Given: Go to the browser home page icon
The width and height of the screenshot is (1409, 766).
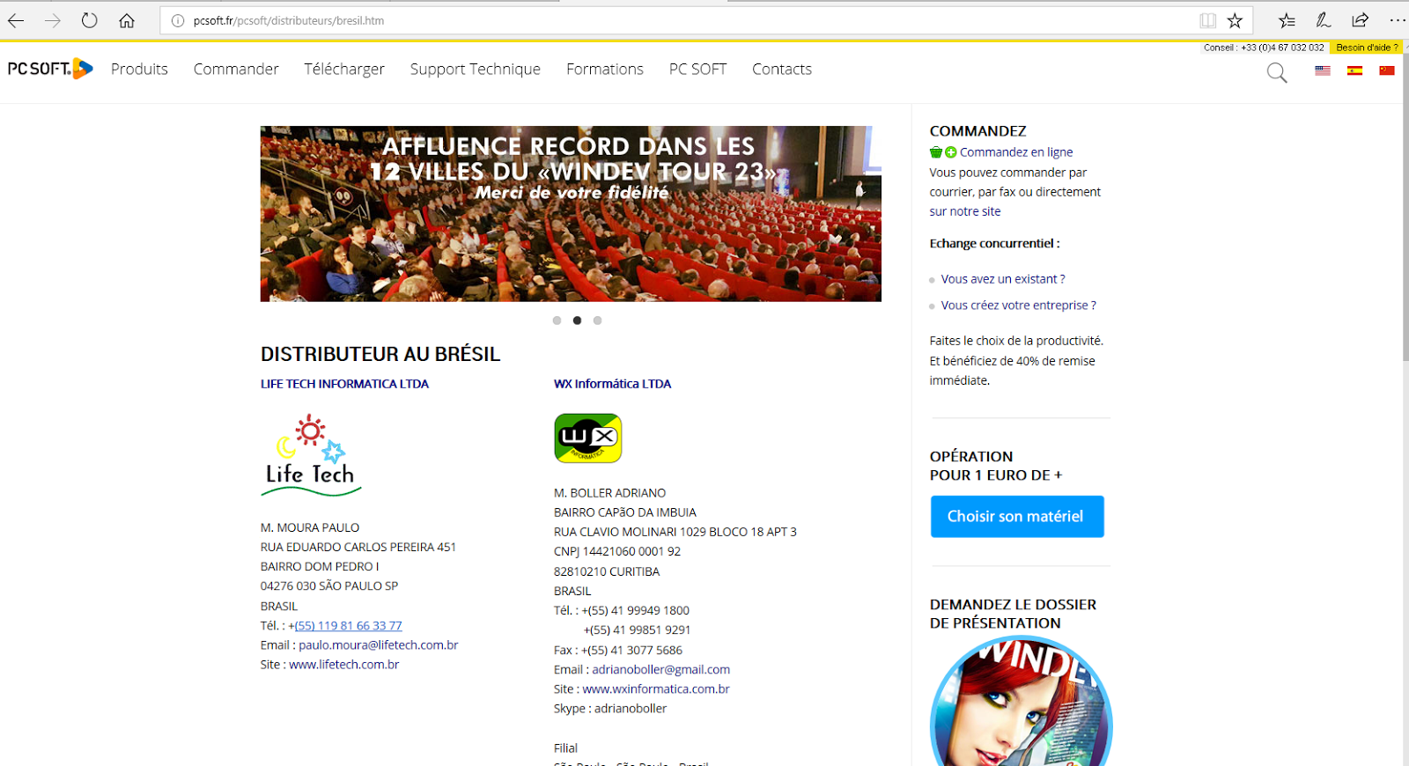Looking at the screenshot, I should (x=127, y=20).
